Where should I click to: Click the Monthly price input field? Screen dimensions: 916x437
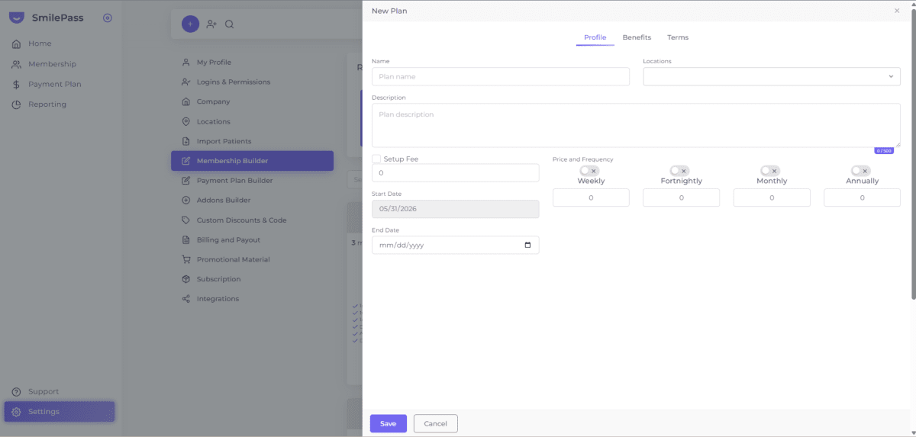pyautogui.click(x=772, y=198)
